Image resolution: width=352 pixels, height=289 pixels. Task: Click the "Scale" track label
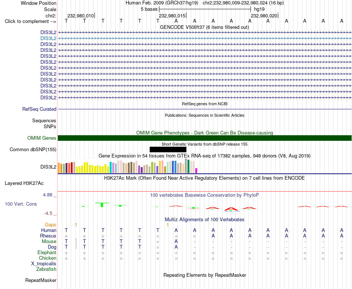coord(50,9)
